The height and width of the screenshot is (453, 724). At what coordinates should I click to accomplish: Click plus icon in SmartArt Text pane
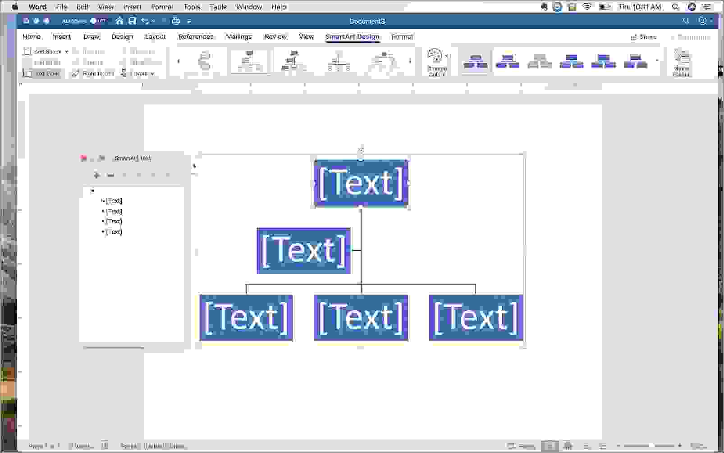96,175
